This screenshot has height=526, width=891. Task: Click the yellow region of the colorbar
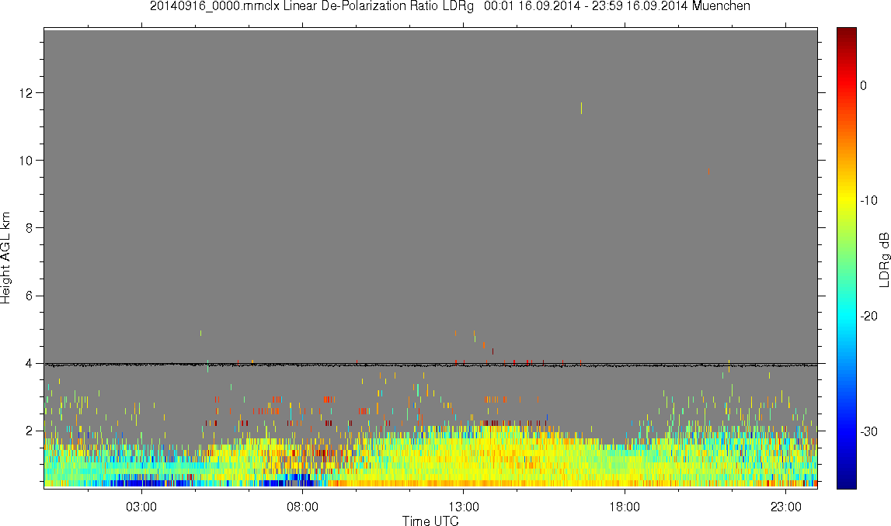coord(846,199)
